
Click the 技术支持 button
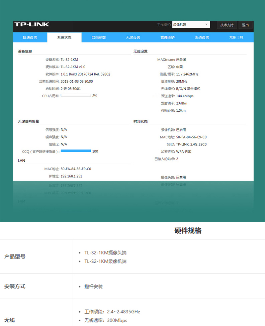click(227, 25)
